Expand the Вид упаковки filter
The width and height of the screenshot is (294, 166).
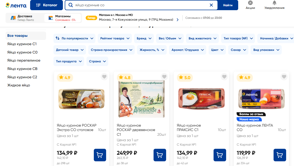(x=266, y=50)
